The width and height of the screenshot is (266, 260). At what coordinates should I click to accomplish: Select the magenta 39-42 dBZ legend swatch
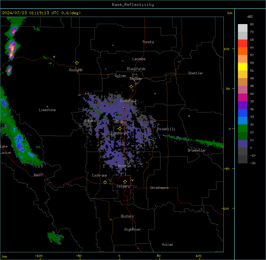coord(243,97)
